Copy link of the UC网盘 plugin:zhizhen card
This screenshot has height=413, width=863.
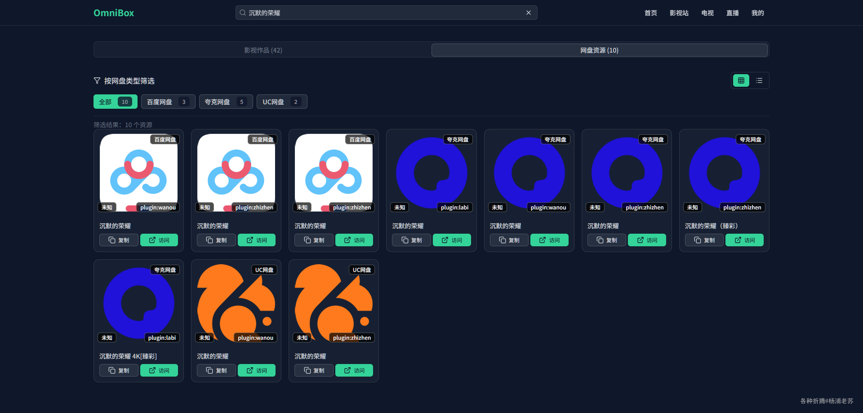[314, 370]
